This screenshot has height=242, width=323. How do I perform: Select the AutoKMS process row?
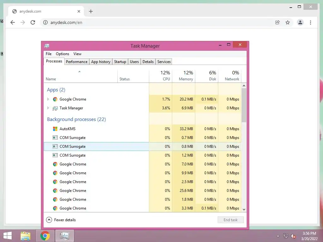[142, 129]
